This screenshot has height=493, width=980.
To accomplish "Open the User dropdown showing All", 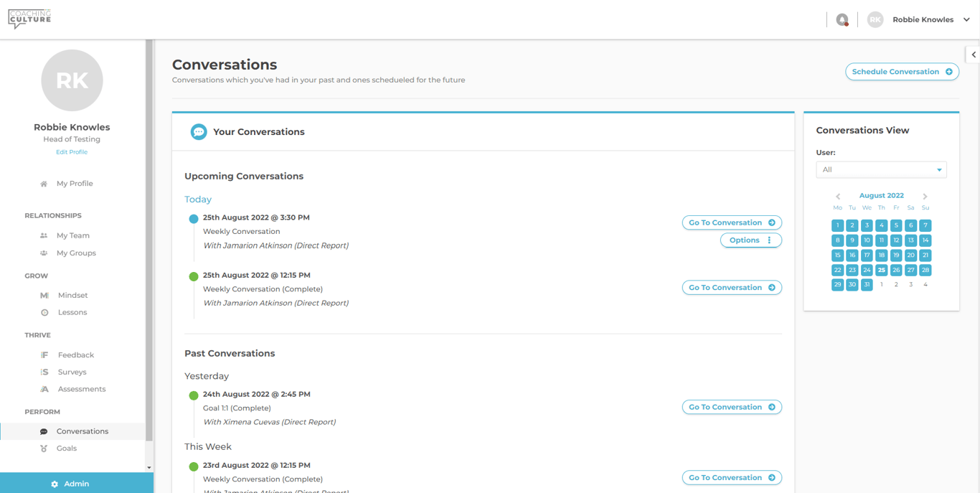I will click(x=881, y=170).
